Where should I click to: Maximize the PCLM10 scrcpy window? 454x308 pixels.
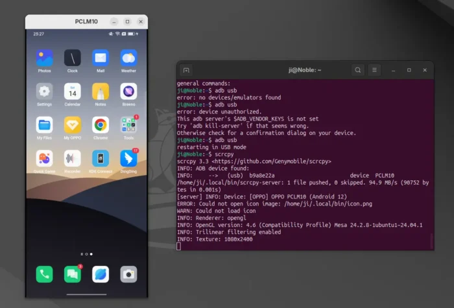click(127, 21)
